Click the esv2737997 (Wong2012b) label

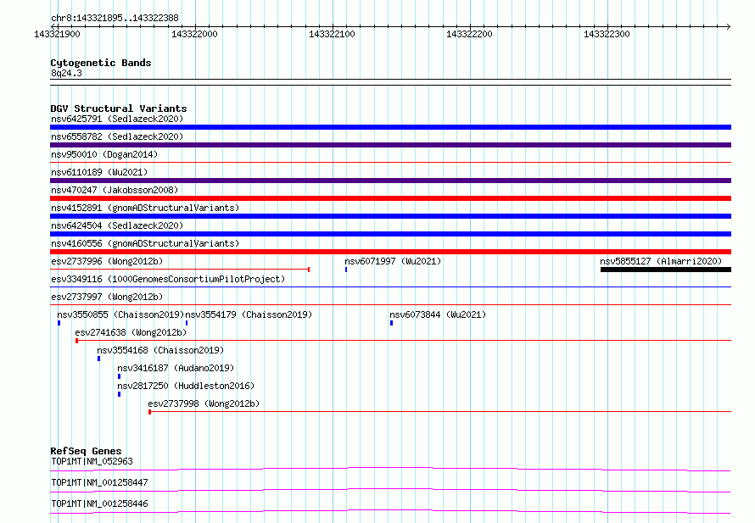[107, 297]
